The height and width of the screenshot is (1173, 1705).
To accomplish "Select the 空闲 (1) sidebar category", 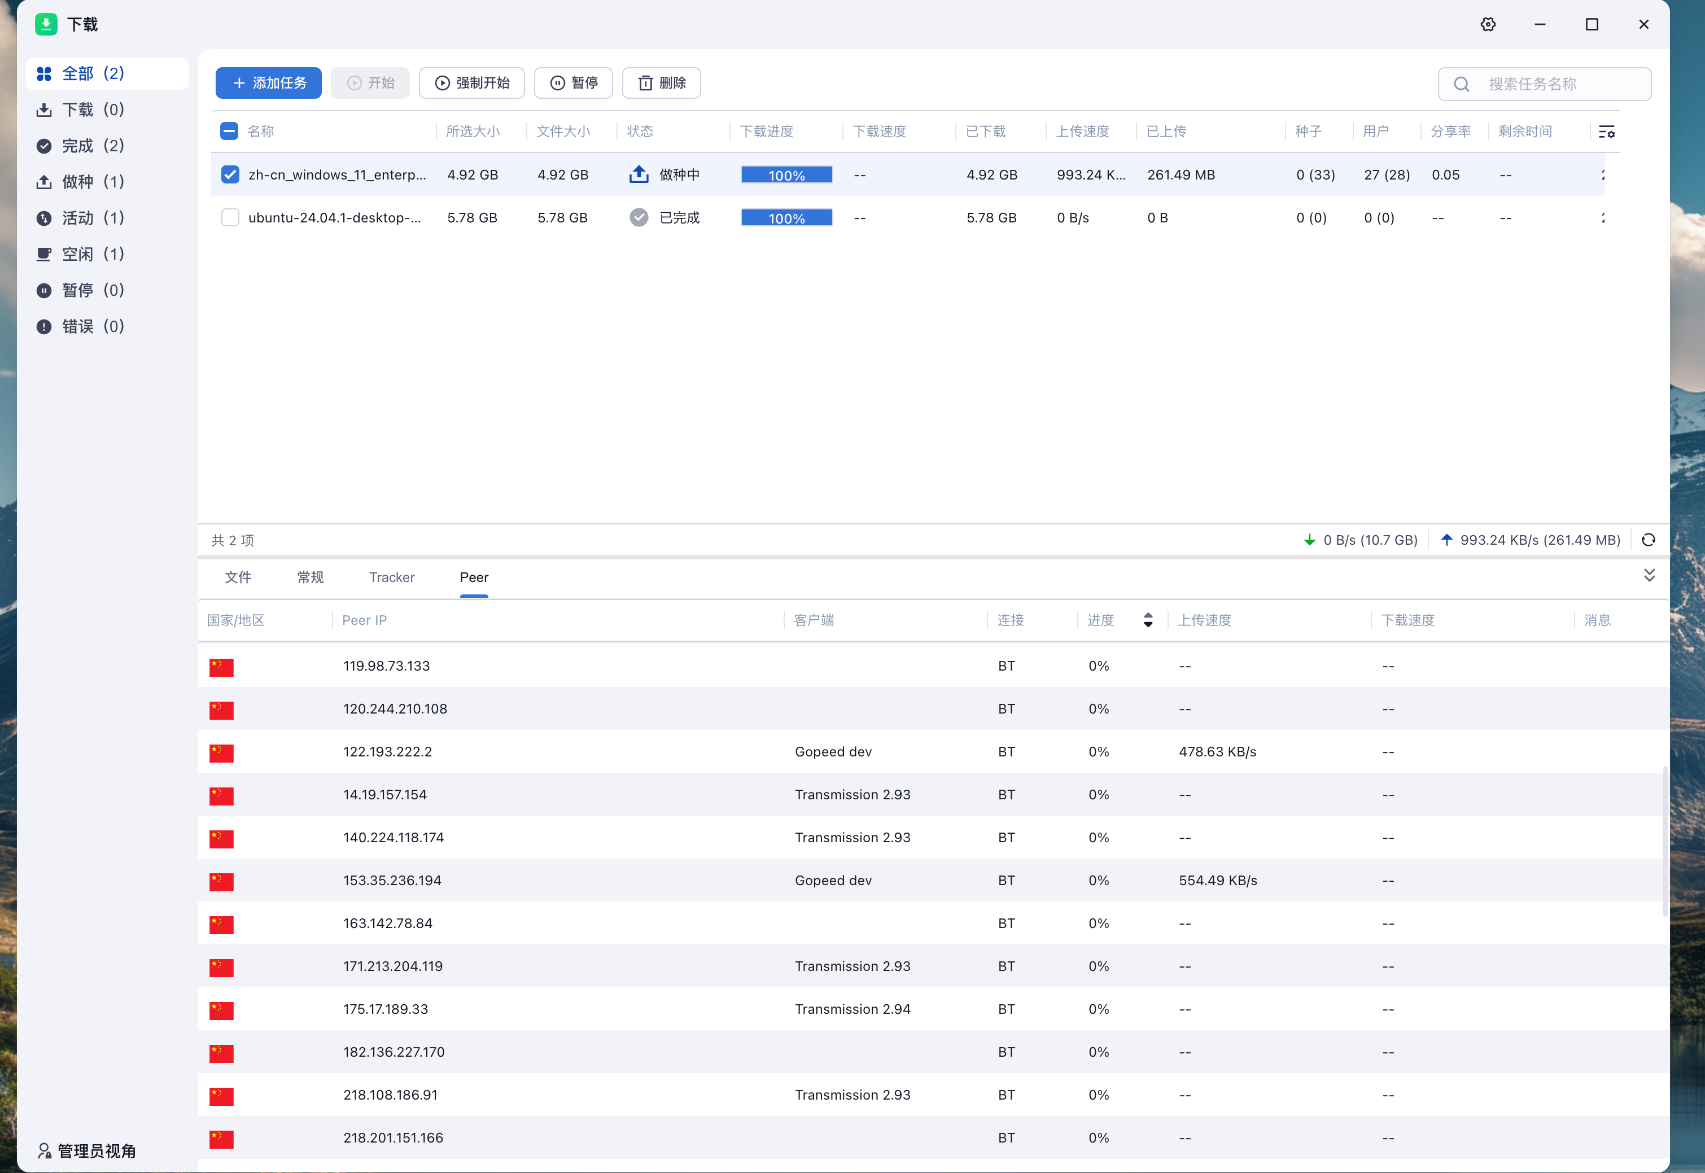I will click(x=107, y=253).
